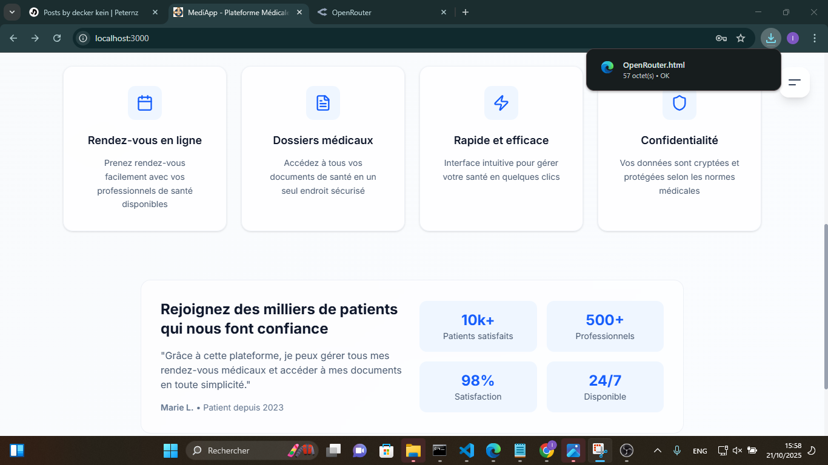Open Visual Studio Code from the taskbar
This screenshot has height=465, width=828.
466,450
